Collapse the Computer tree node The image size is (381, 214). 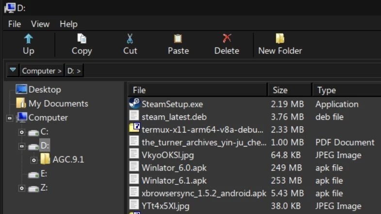[10, 118]
